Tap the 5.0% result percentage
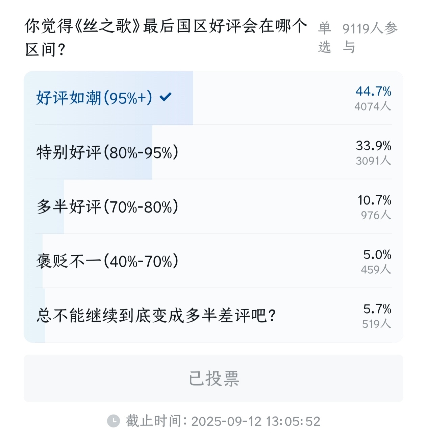This screenshot has height=443, width=427. tap(377, 254)
